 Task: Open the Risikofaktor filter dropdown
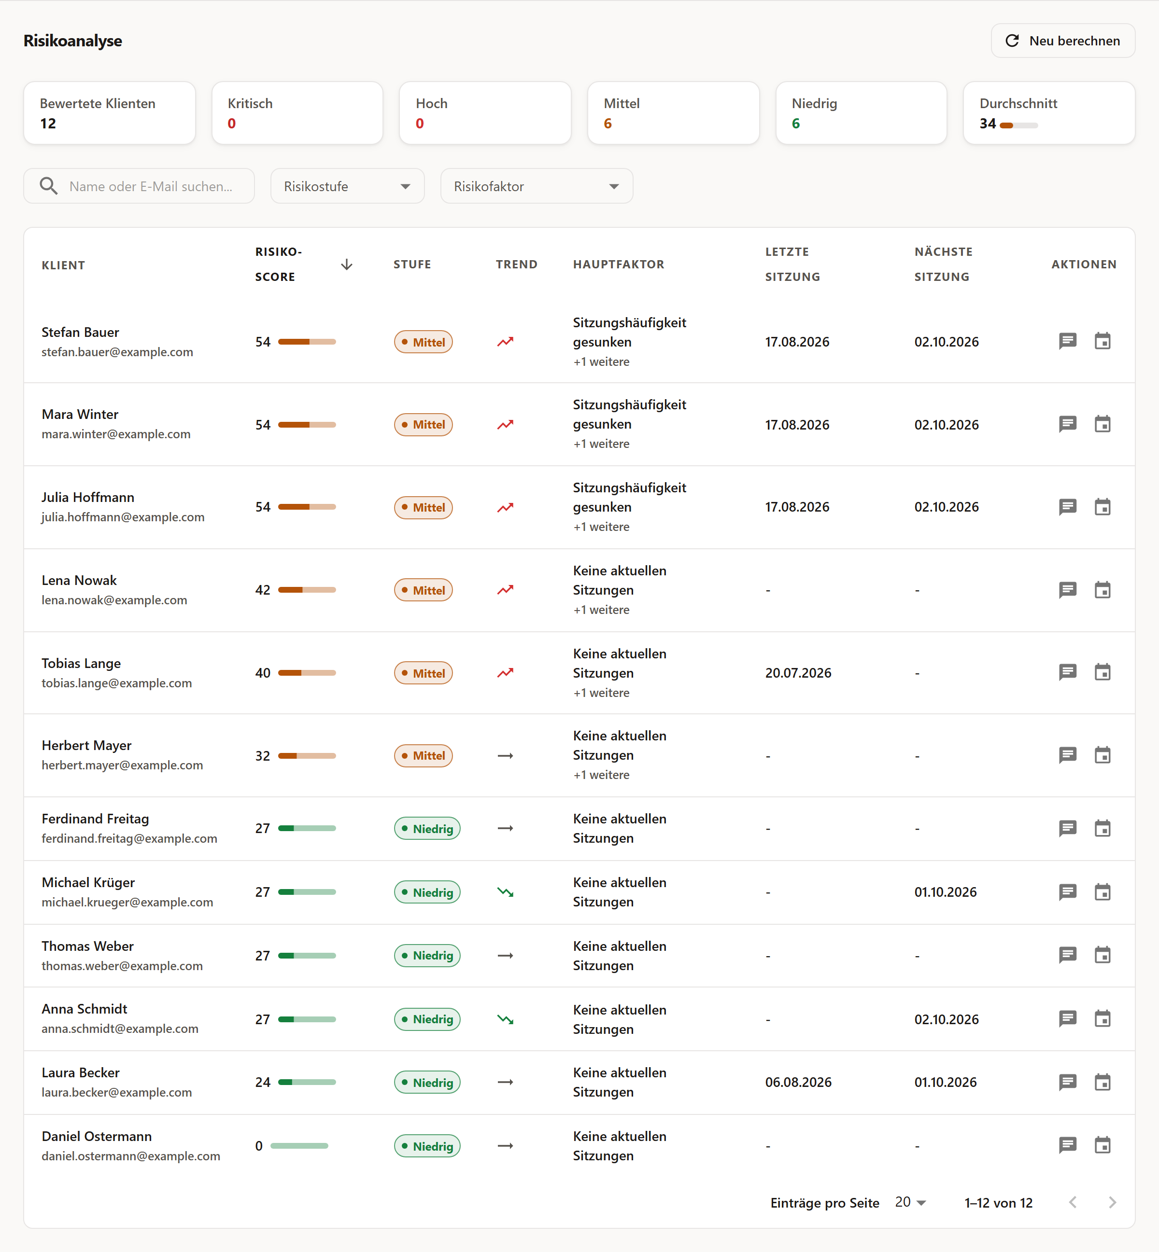tap(536, 186)
